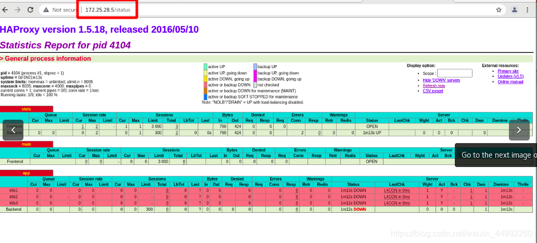Click the active DOWN, going up legend color box
This screenshot has width=537, height=243.
(206, 79)
